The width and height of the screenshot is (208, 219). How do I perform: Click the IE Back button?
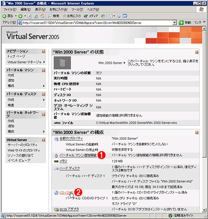point(7,16)
